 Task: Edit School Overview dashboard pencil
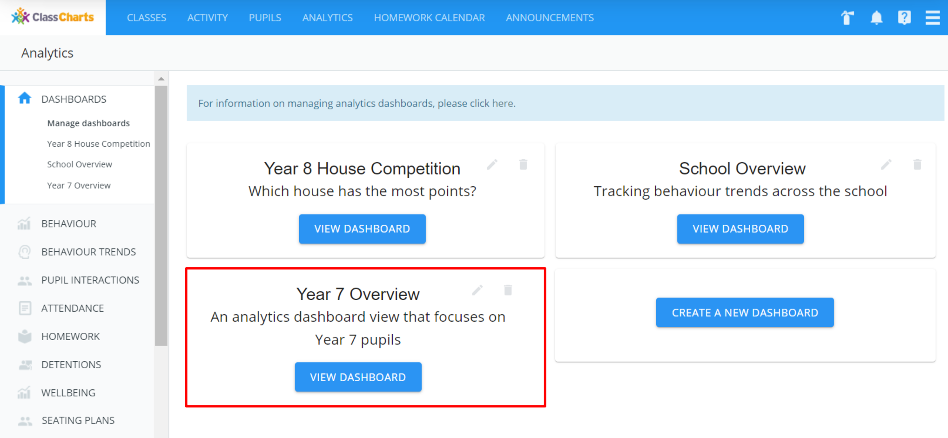tap(886, 164)
